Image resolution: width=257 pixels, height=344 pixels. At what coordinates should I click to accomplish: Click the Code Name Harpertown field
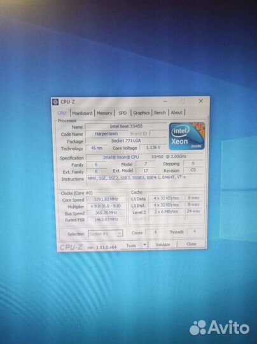[106, 134]
